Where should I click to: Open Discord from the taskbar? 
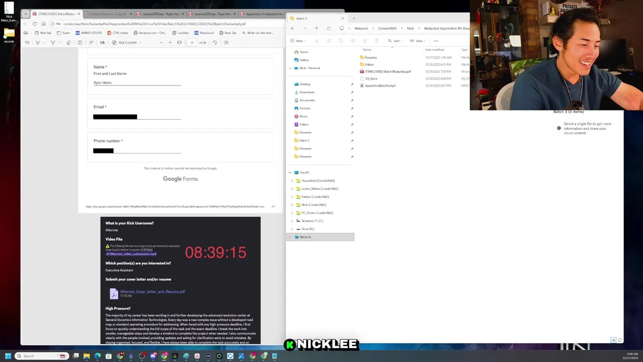(x=153, y=356)
